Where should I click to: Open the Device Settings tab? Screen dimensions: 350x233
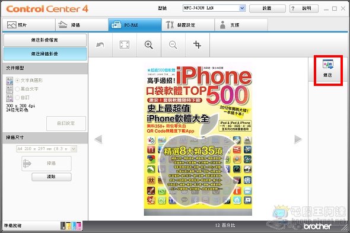pos(188,25)
